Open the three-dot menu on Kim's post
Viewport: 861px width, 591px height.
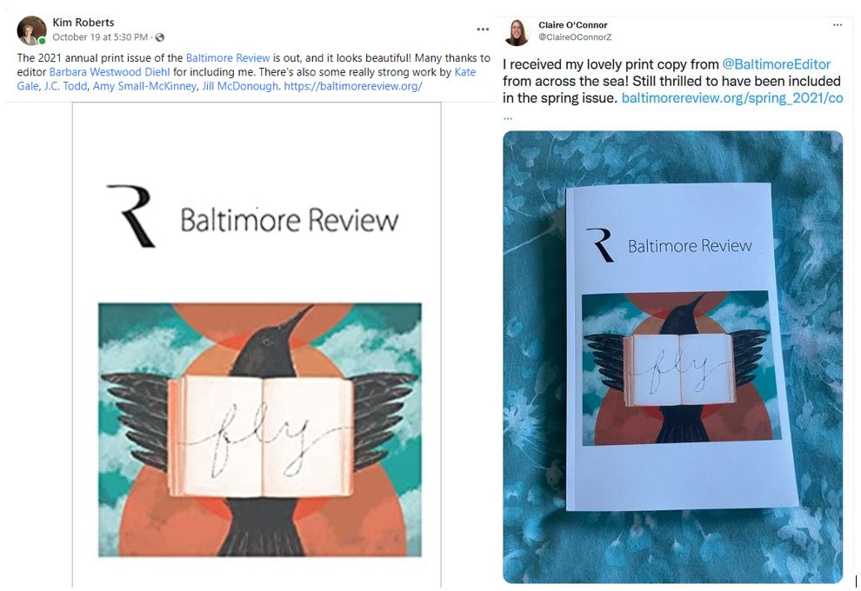pyautogui.click(x=483, y=30)
